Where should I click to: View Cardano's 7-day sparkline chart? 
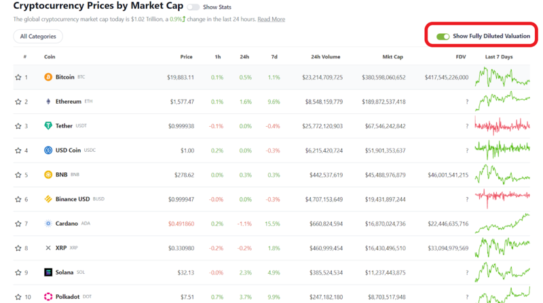(x=502, y=224)
